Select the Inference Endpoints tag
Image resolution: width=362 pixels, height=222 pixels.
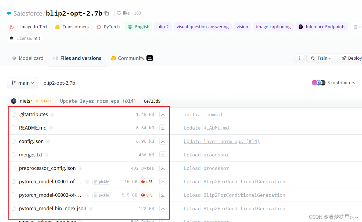click(x=322, y=27)
